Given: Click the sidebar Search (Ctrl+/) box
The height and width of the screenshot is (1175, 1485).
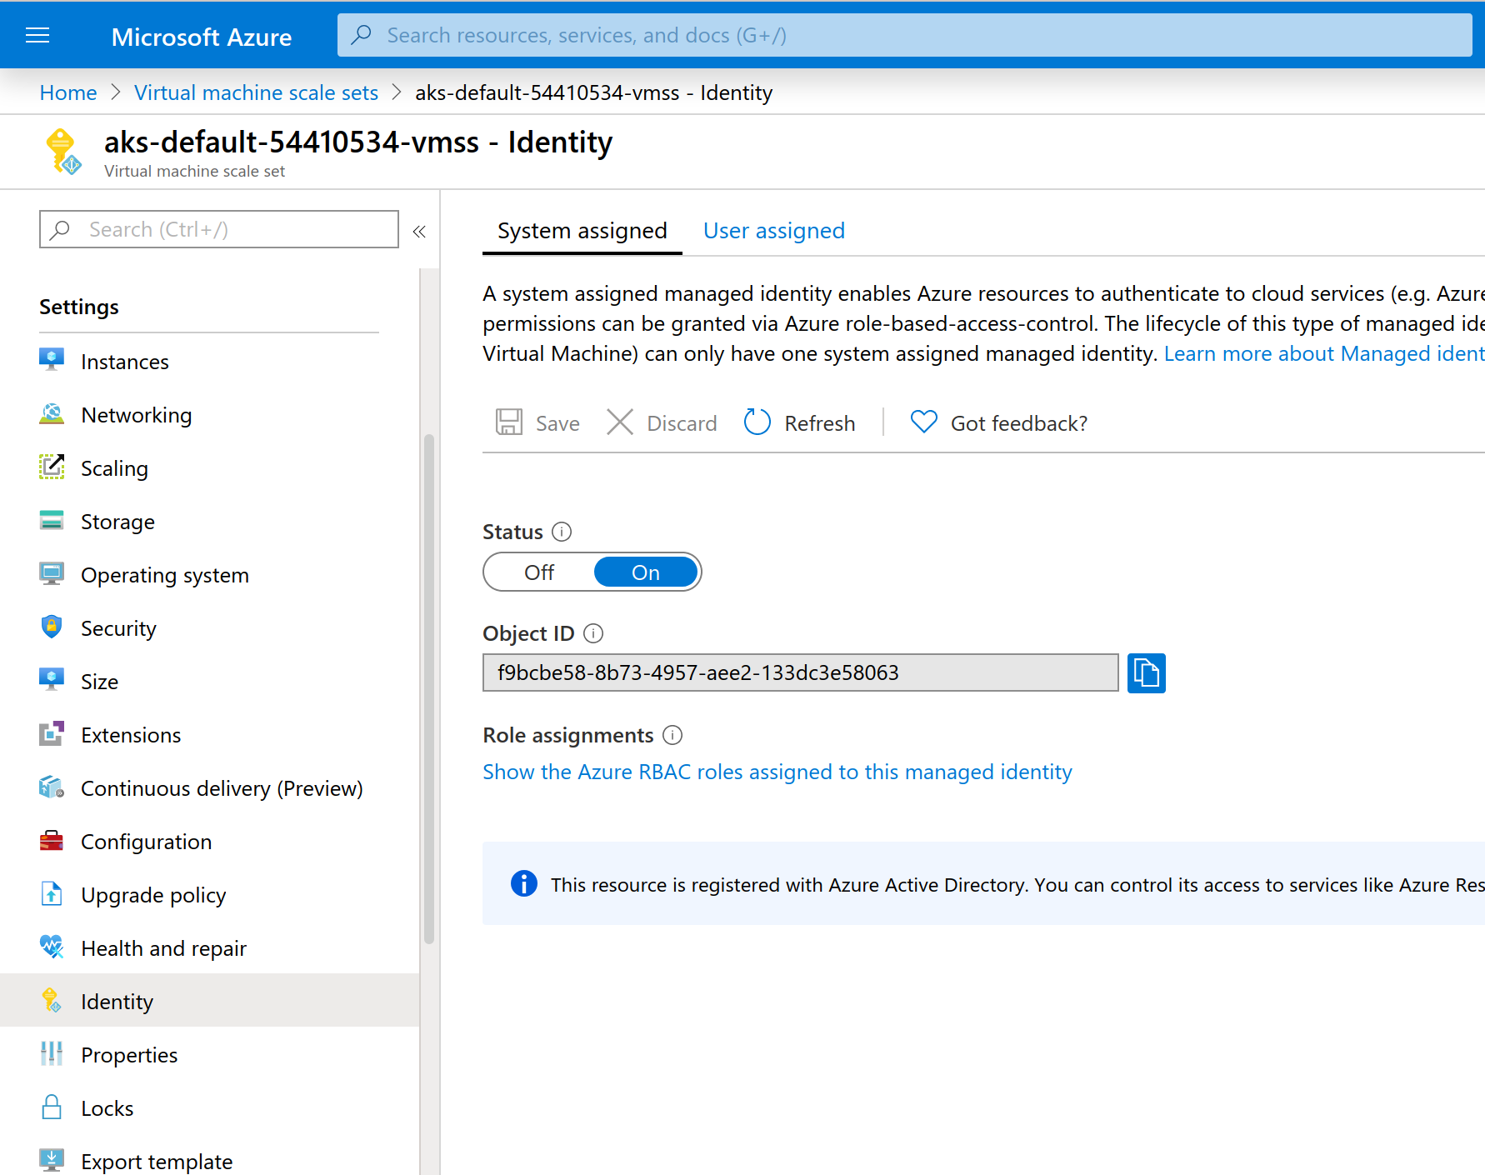Looking at the screenshot, I should [218, 229].
